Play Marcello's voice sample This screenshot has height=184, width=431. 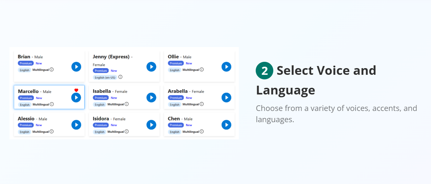(x=76, y=98)
